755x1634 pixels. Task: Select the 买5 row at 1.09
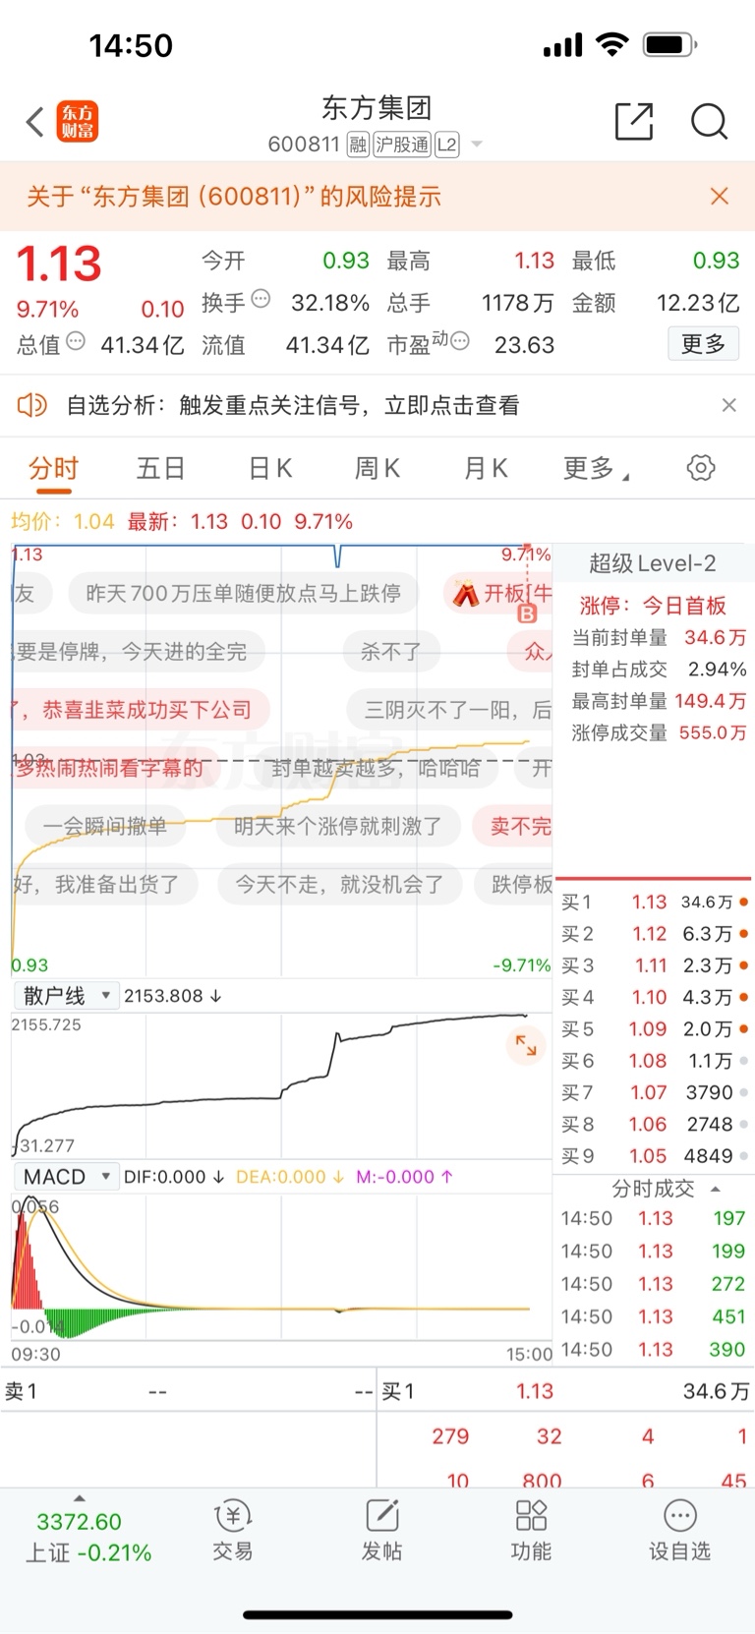(x=654, y=1028)
